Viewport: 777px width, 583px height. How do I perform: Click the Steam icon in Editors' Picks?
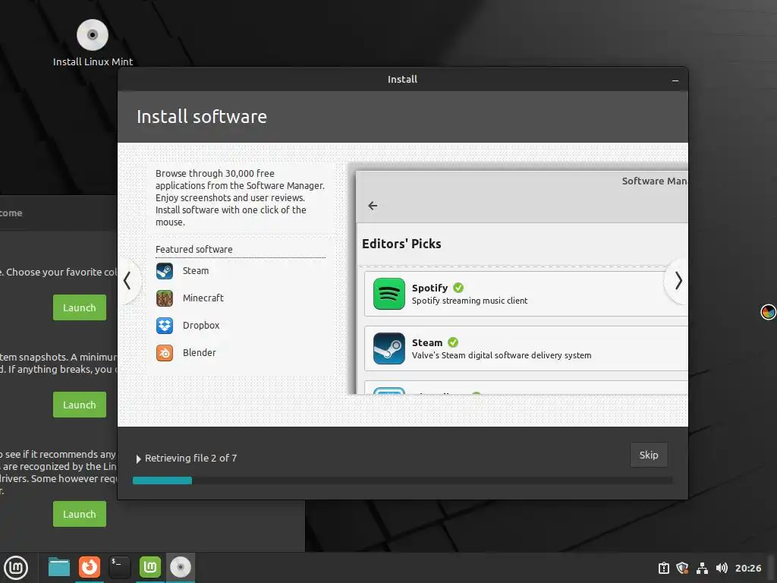(389, 348)
